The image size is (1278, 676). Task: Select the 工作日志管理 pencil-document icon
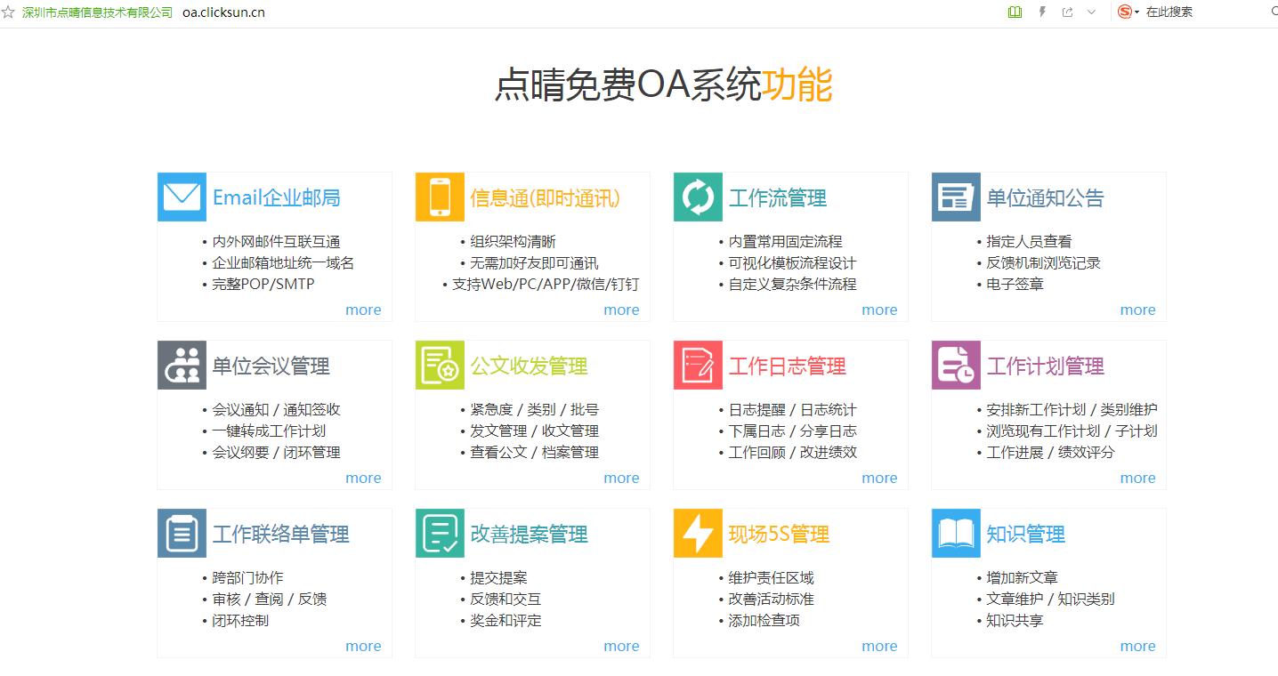(x=697, y=365)
